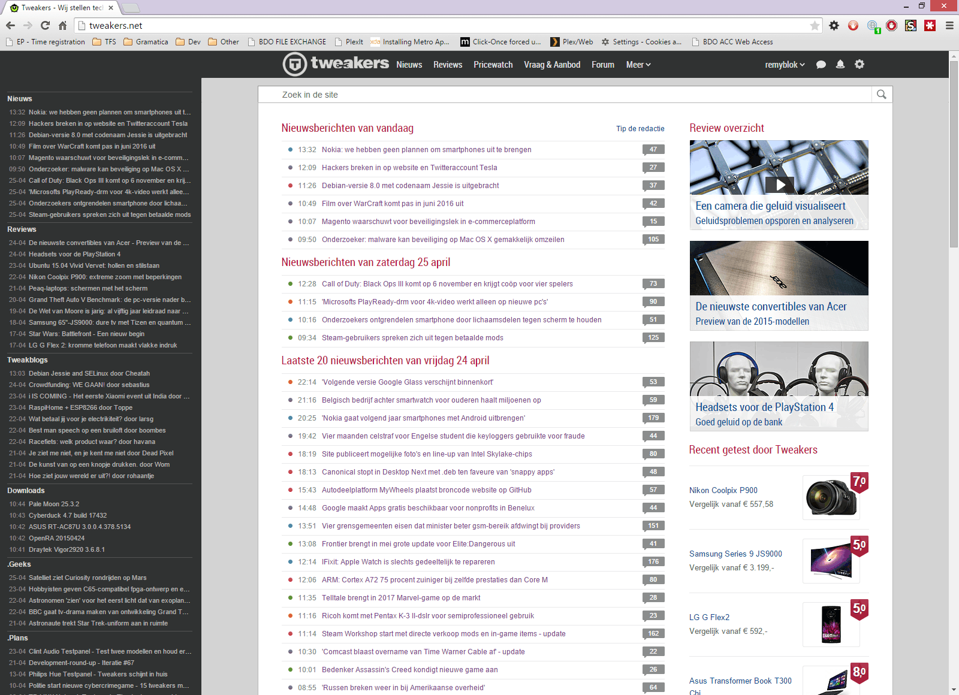Open Pricewatch in the navigation bar
Screen dimensions: 959x695
pyautogui.click(x=493, y=65)
